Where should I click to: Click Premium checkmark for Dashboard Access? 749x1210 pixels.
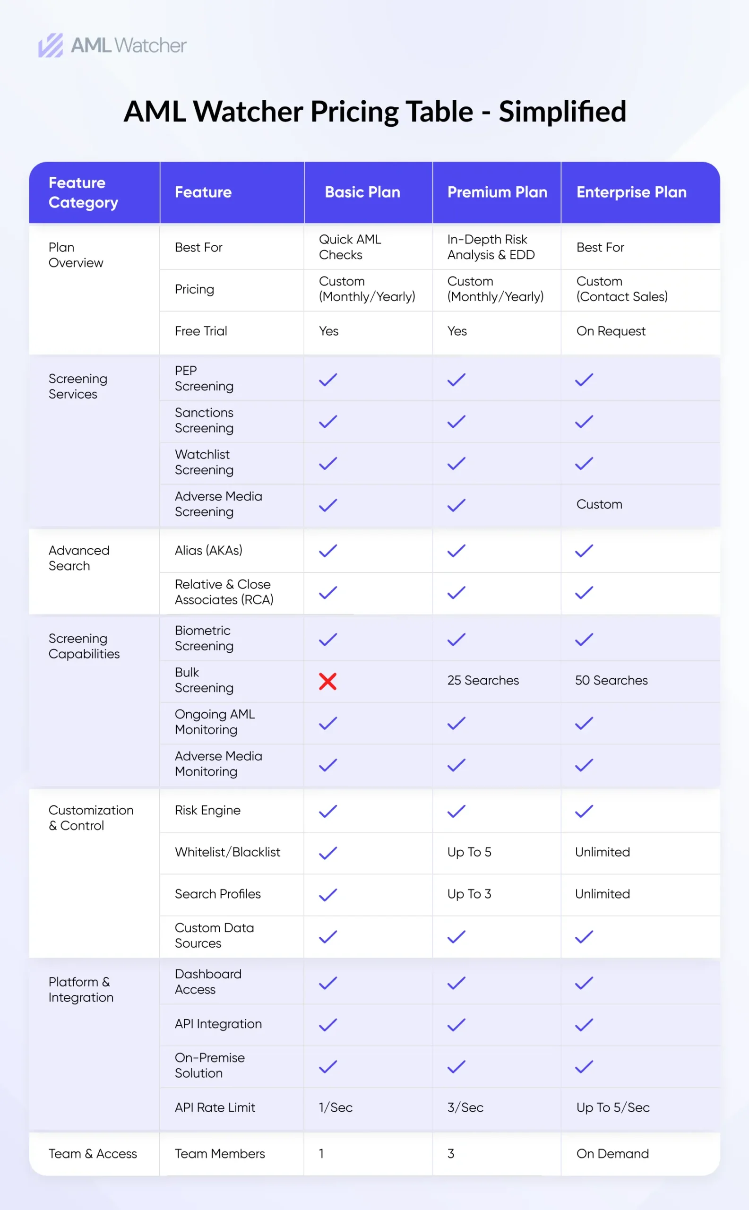point(456,983)
